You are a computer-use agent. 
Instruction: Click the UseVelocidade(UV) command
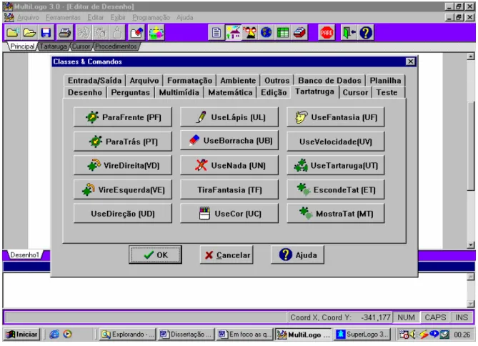336,142
